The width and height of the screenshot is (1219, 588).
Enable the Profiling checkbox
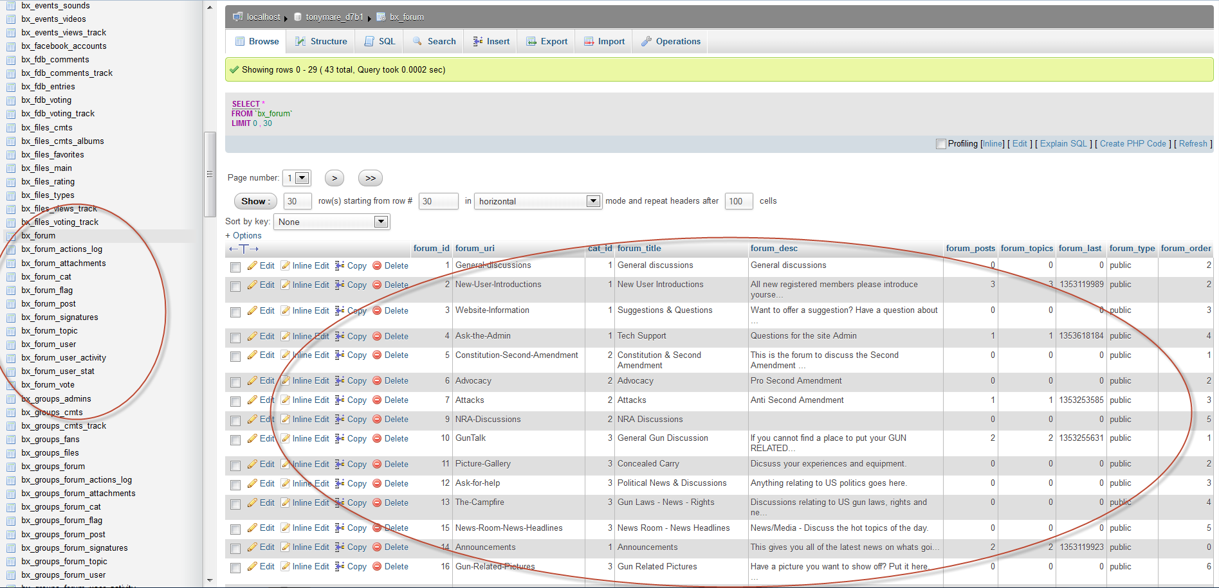click(941, 144)
